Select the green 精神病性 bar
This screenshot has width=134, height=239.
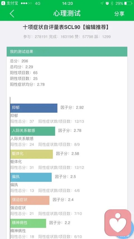[x=28, y=223]
